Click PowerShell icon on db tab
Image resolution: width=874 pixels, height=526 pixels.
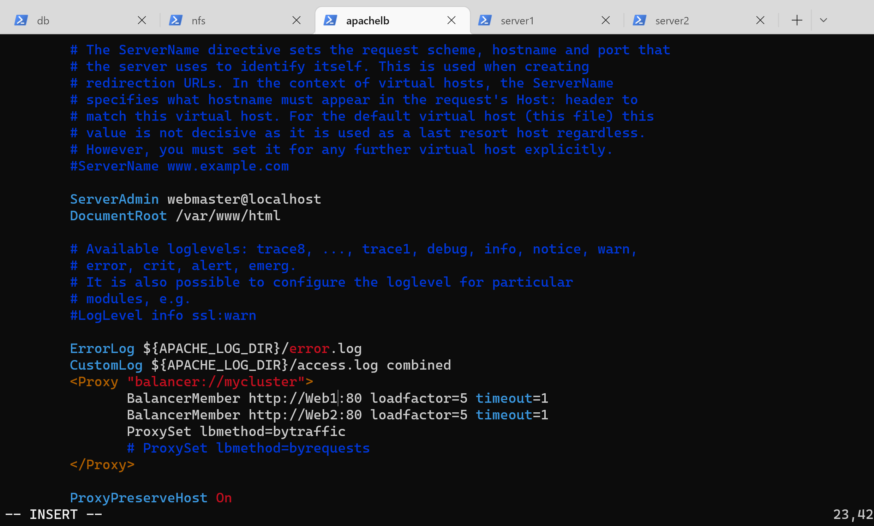pyautogui.click(x=21, y=20)
